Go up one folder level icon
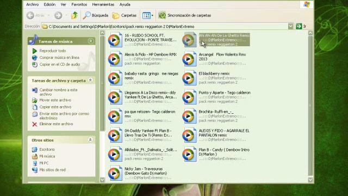Viewport: 348px width, 196px height. click(74, 15)
